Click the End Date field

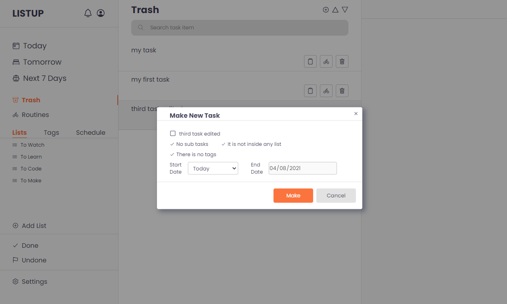(303, 168)
